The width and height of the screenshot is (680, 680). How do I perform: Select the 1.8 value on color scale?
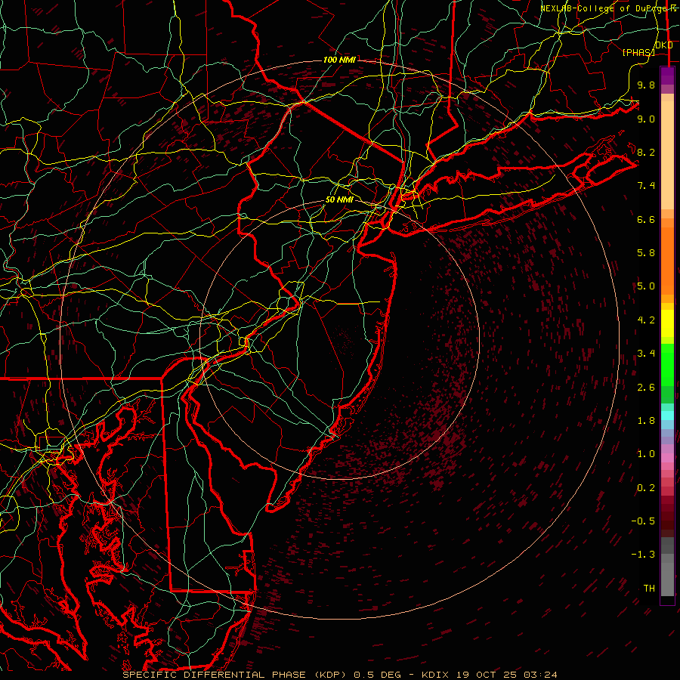pyautogui.click(x=646, y=421)
